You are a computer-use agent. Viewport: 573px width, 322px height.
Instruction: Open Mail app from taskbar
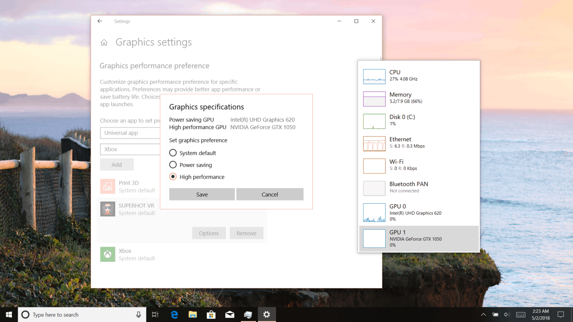tap(230, 314)
